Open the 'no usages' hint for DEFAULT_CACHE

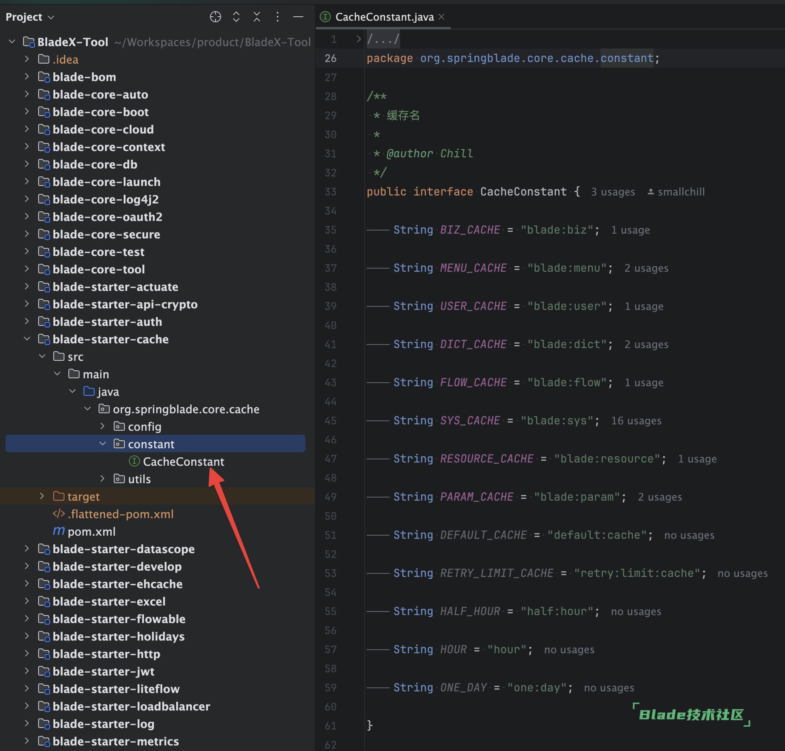689,535
